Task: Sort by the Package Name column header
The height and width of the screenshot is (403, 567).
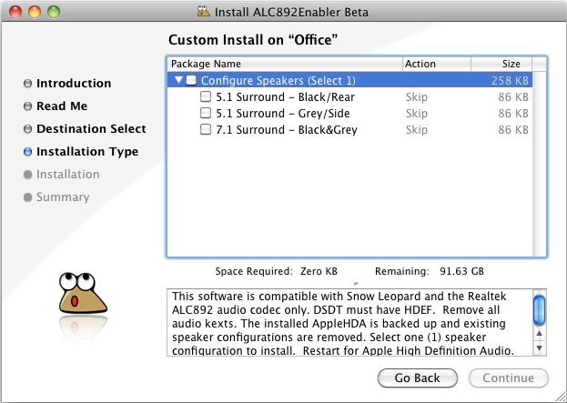Action: point(284,65)
